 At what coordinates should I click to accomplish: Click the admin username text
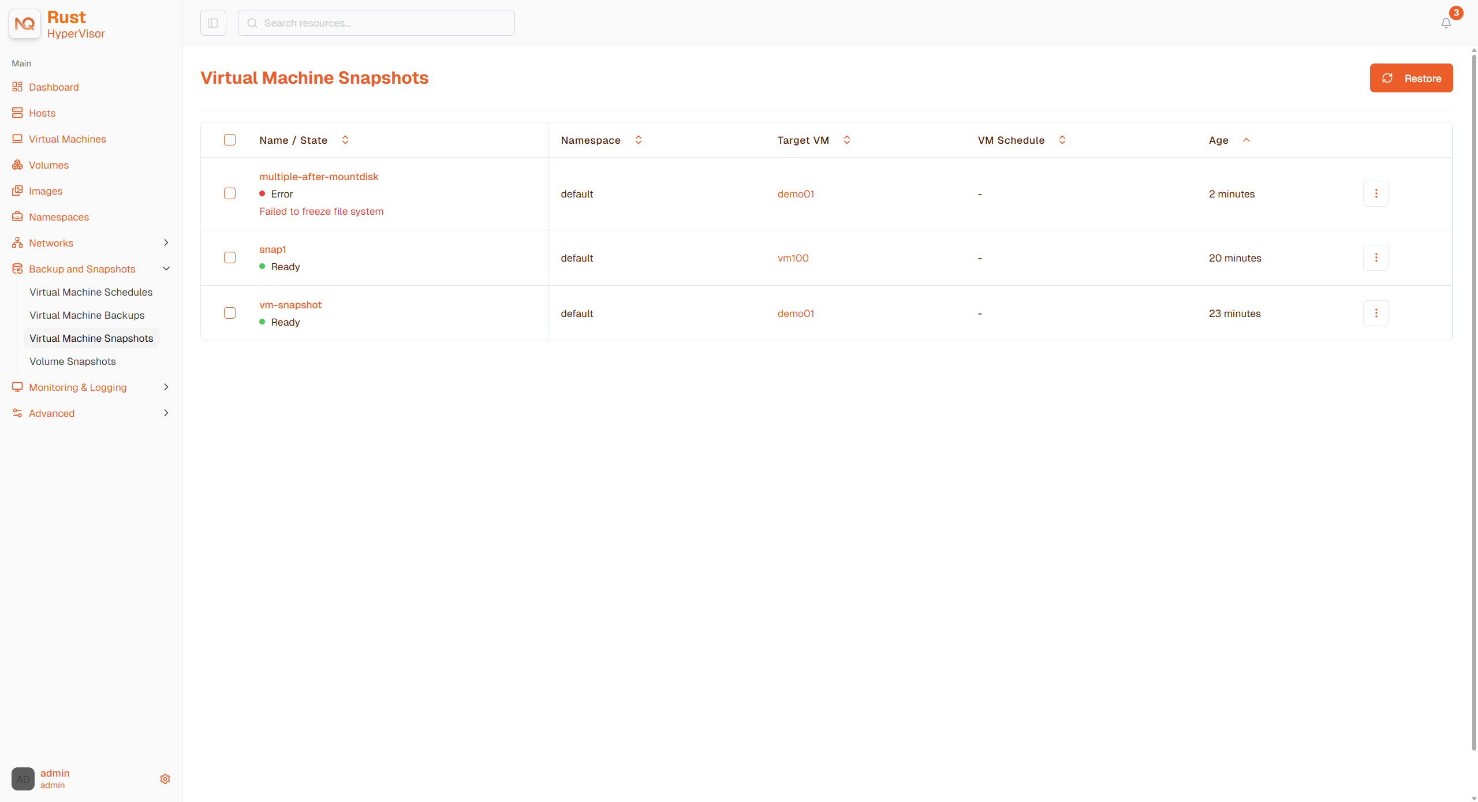(x=55, y=773)
